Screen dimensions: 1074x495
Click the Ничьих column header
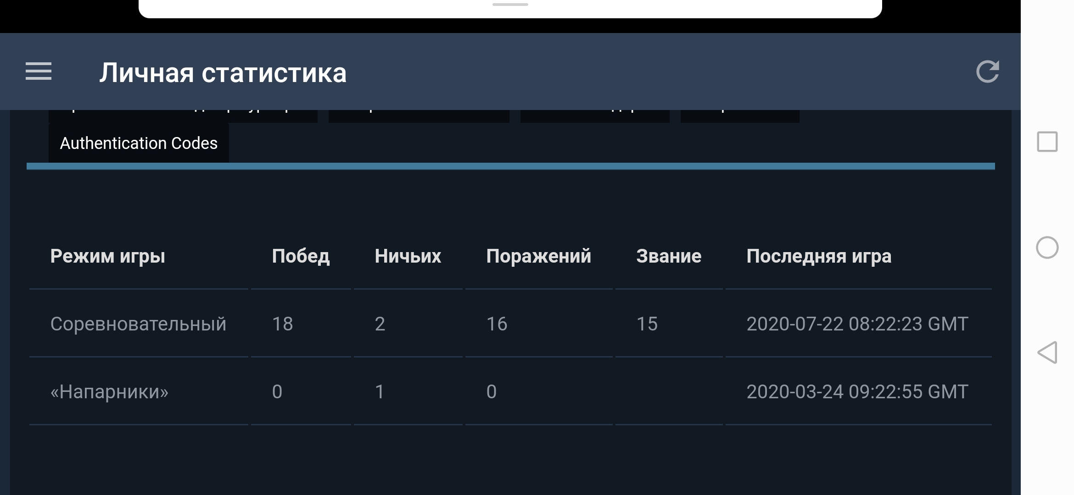coord(408,256)
